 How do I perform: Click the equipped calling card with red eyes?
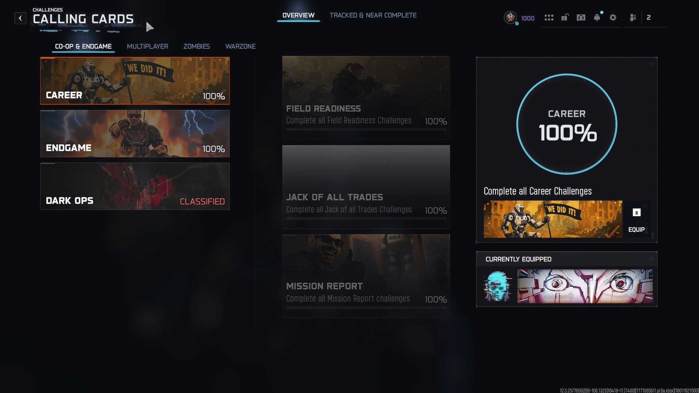[x=585, y=286]
